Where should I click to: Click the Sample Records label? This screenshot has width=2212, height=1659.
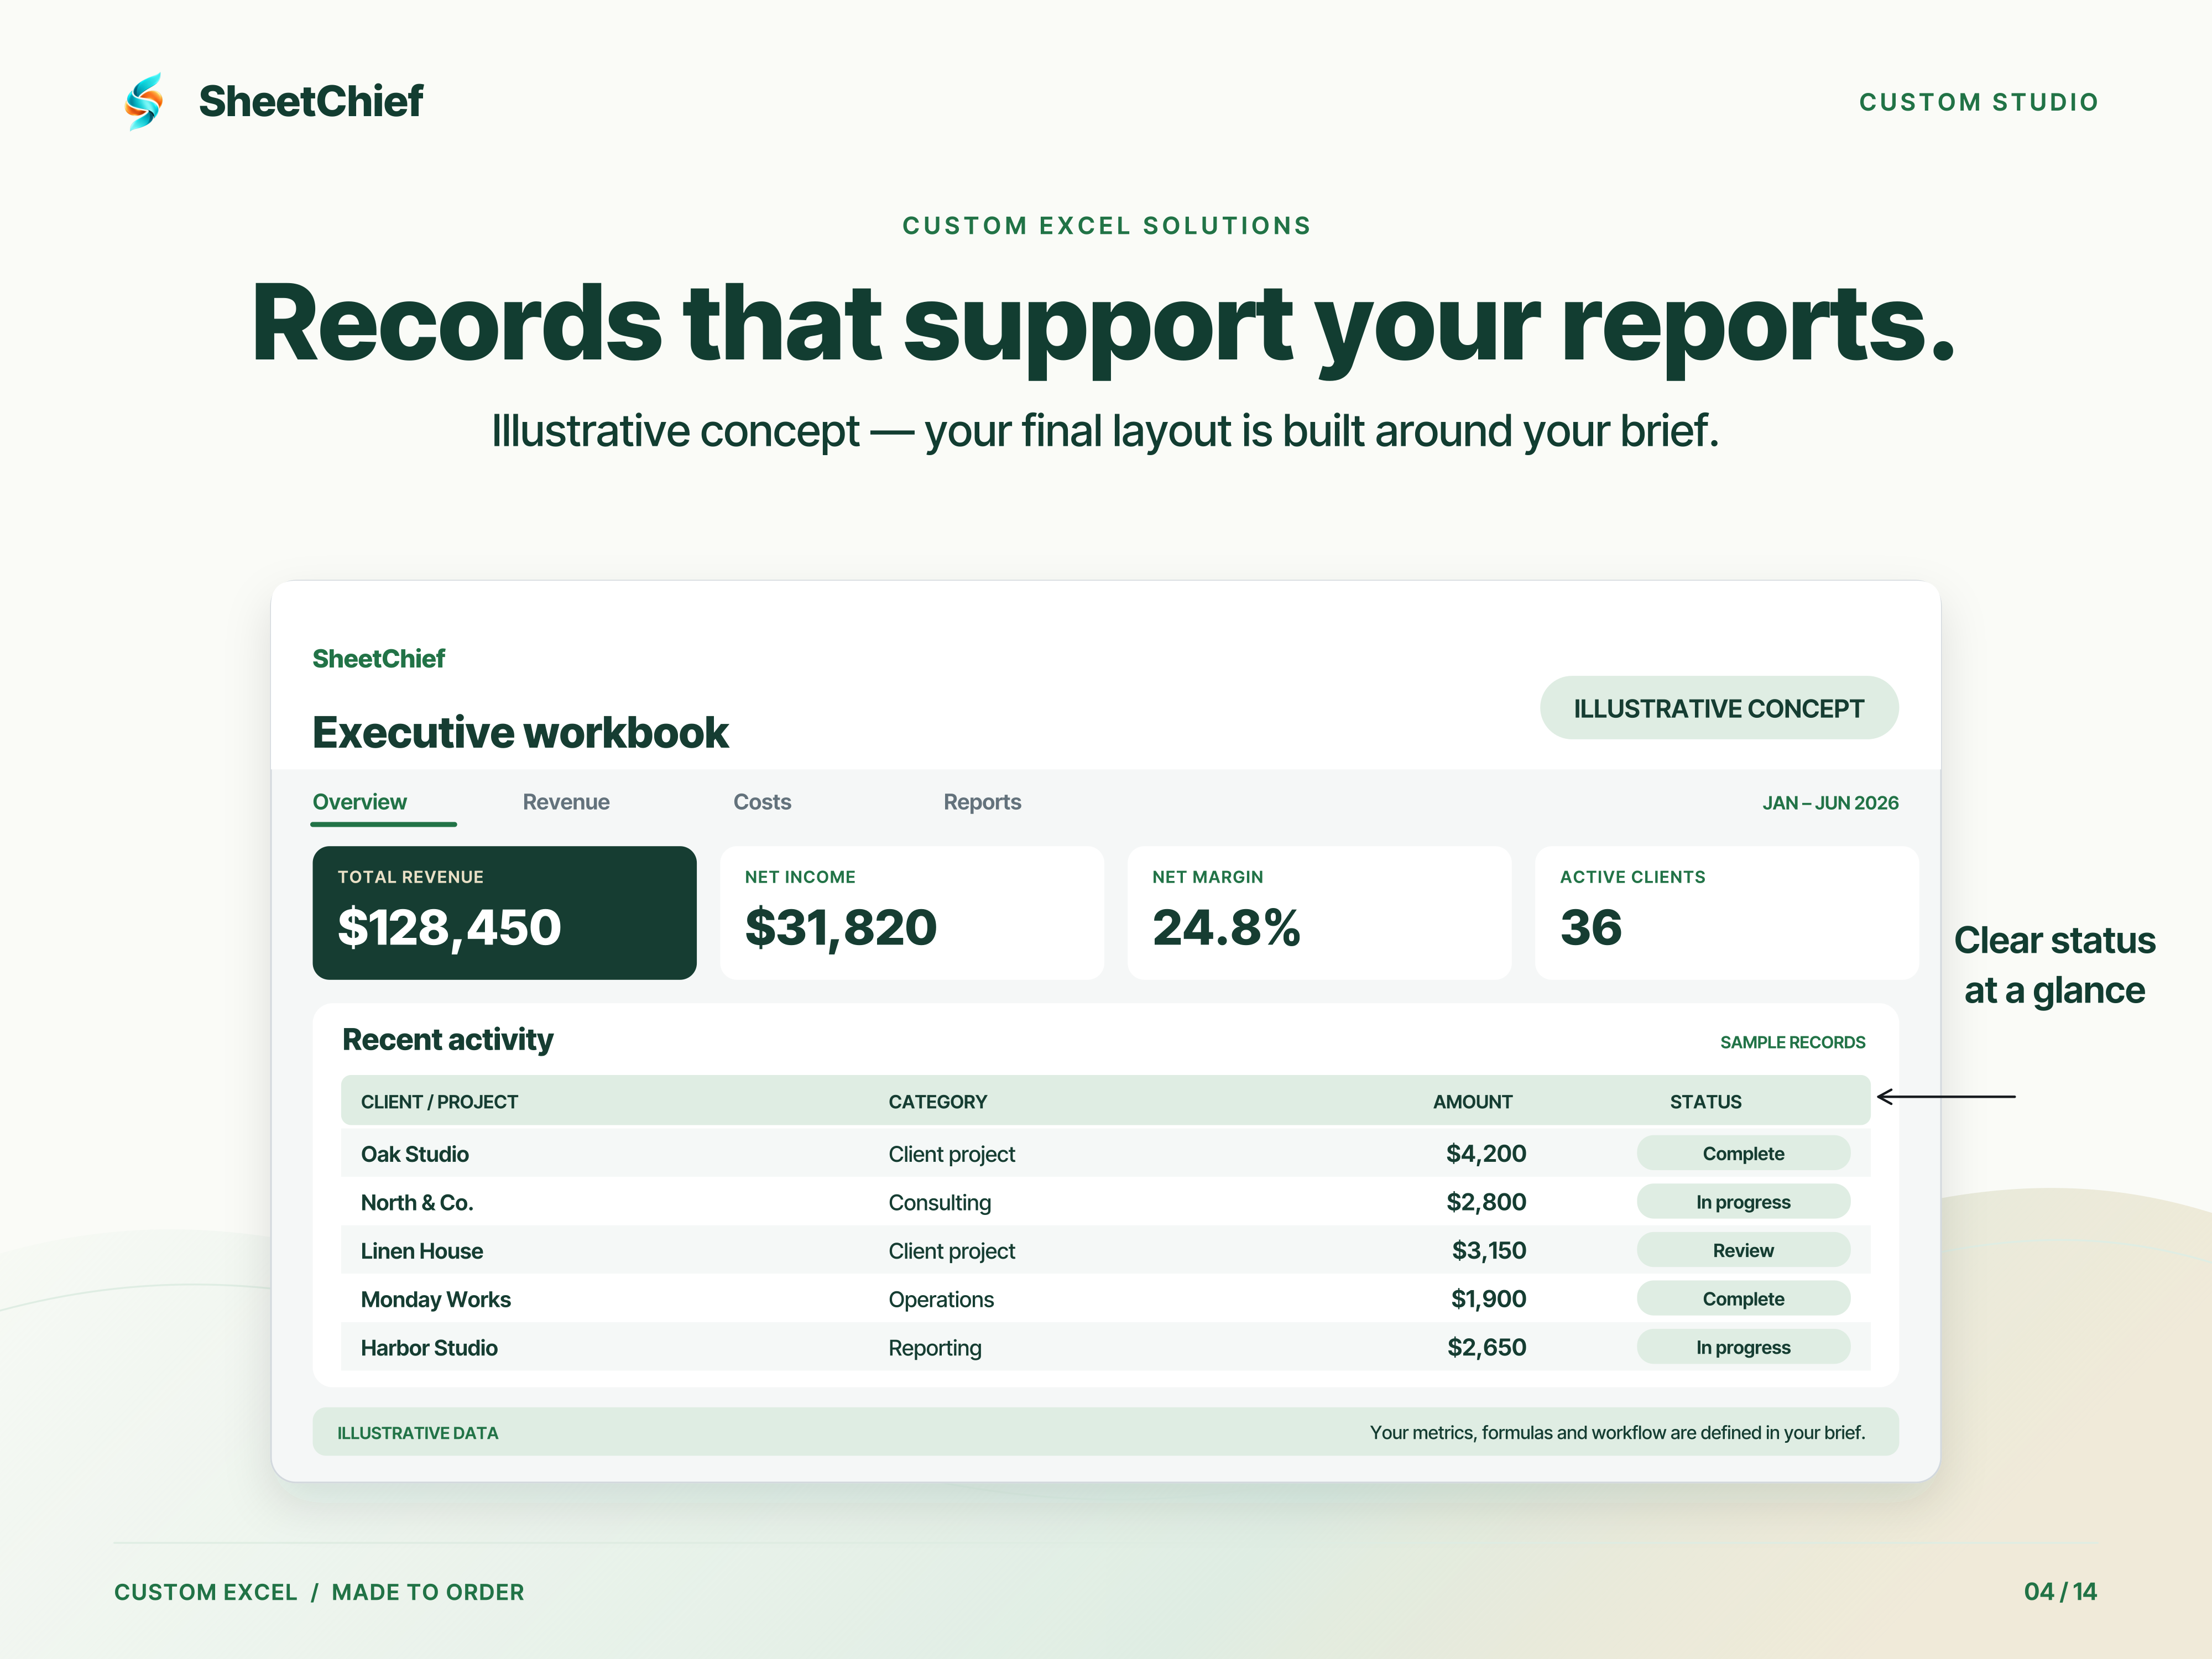(x=1792, y=1042)
